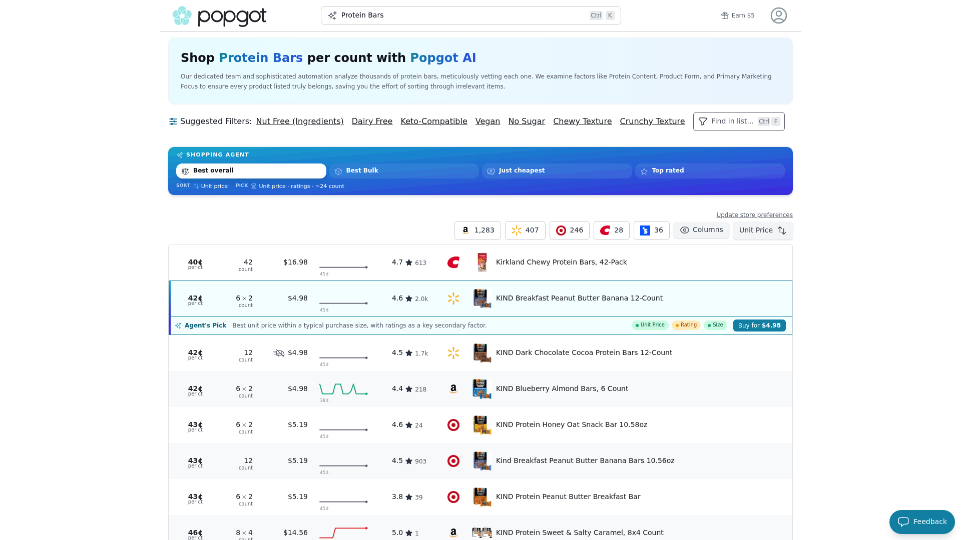This screenshot has height=540, width=961.
Task: Click the Buy for $4.98 button
Action: [x=759, y=325]
